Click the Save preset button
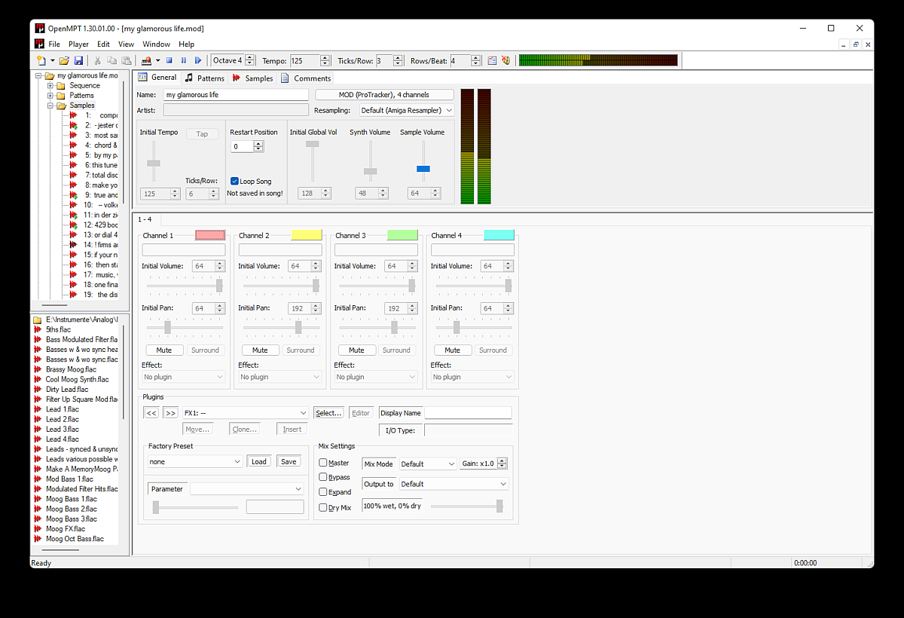This screenshot has width=904, height=618. coord(289,461)
